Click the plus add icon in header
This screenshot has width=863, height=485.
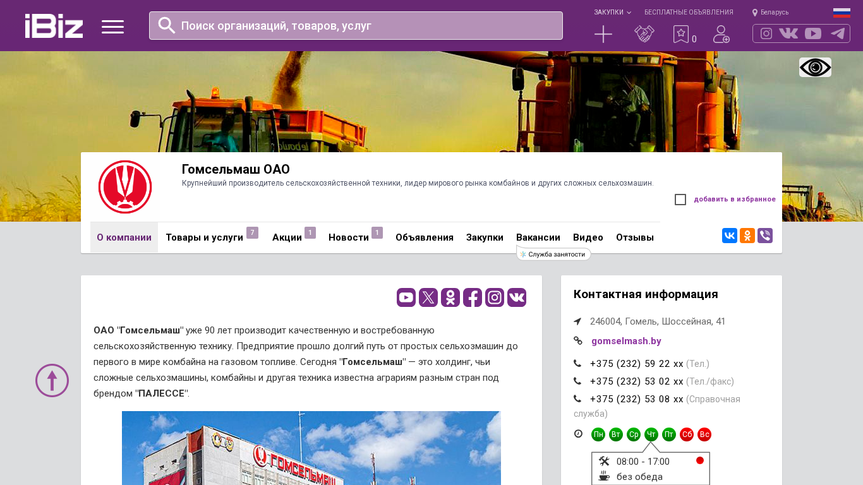(x=603, y=34)
